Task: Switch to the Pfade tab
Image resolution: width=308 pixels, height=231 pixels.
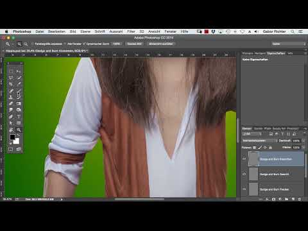Action: coord(268,128)
